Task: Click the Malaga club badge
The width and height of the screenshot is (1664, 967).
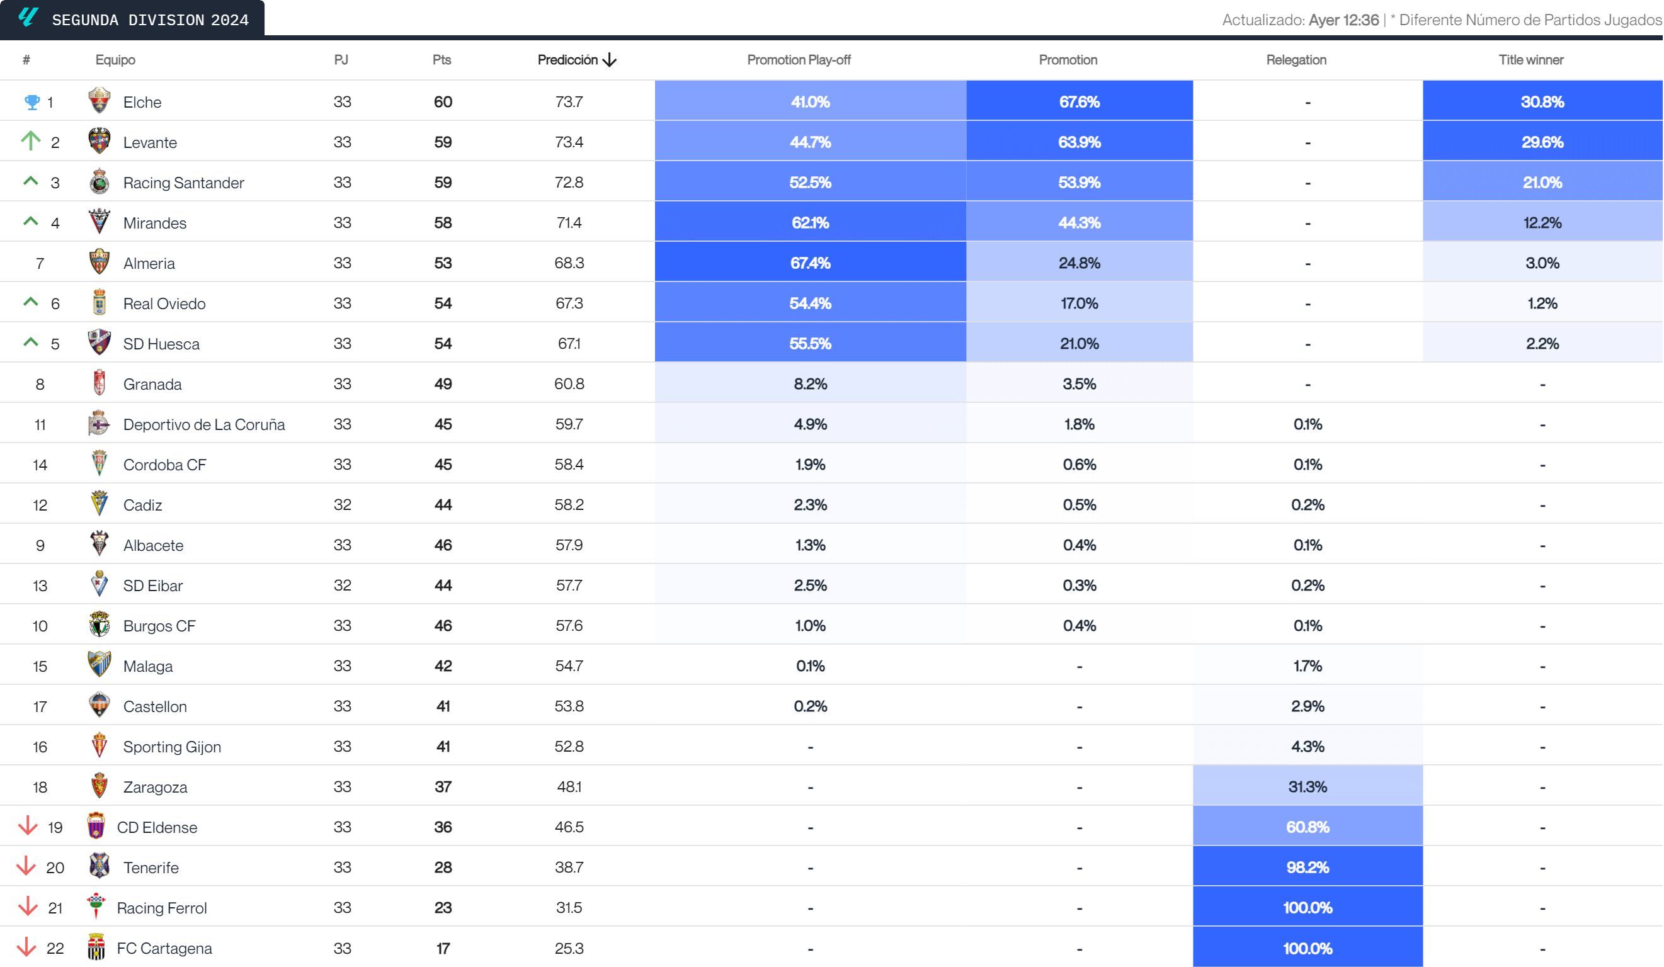Action: click(x=99, y=666)
